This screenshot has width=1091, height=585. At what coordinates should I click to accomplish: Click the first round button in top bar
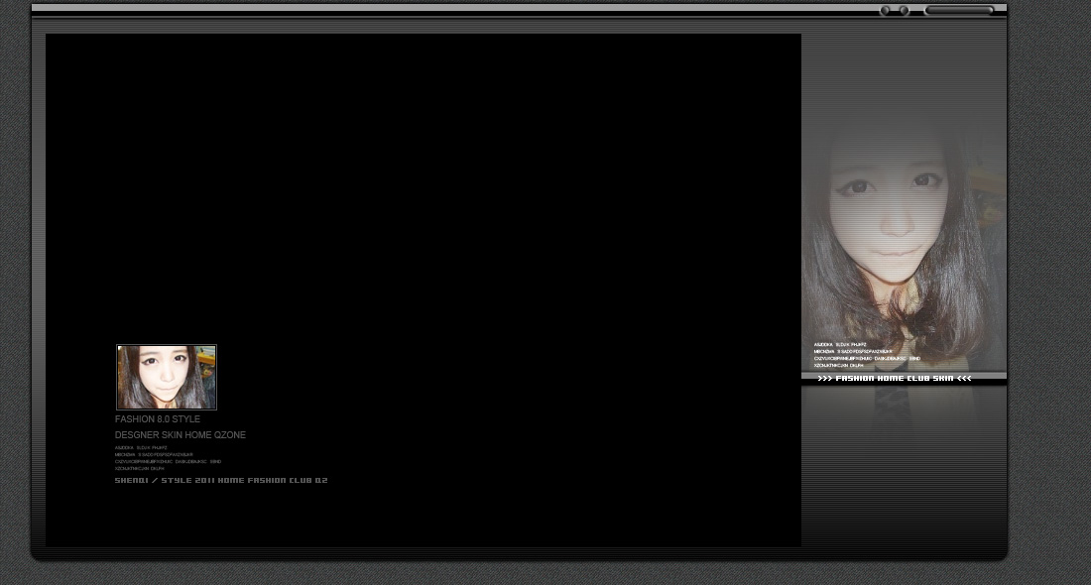pos(885,11)
